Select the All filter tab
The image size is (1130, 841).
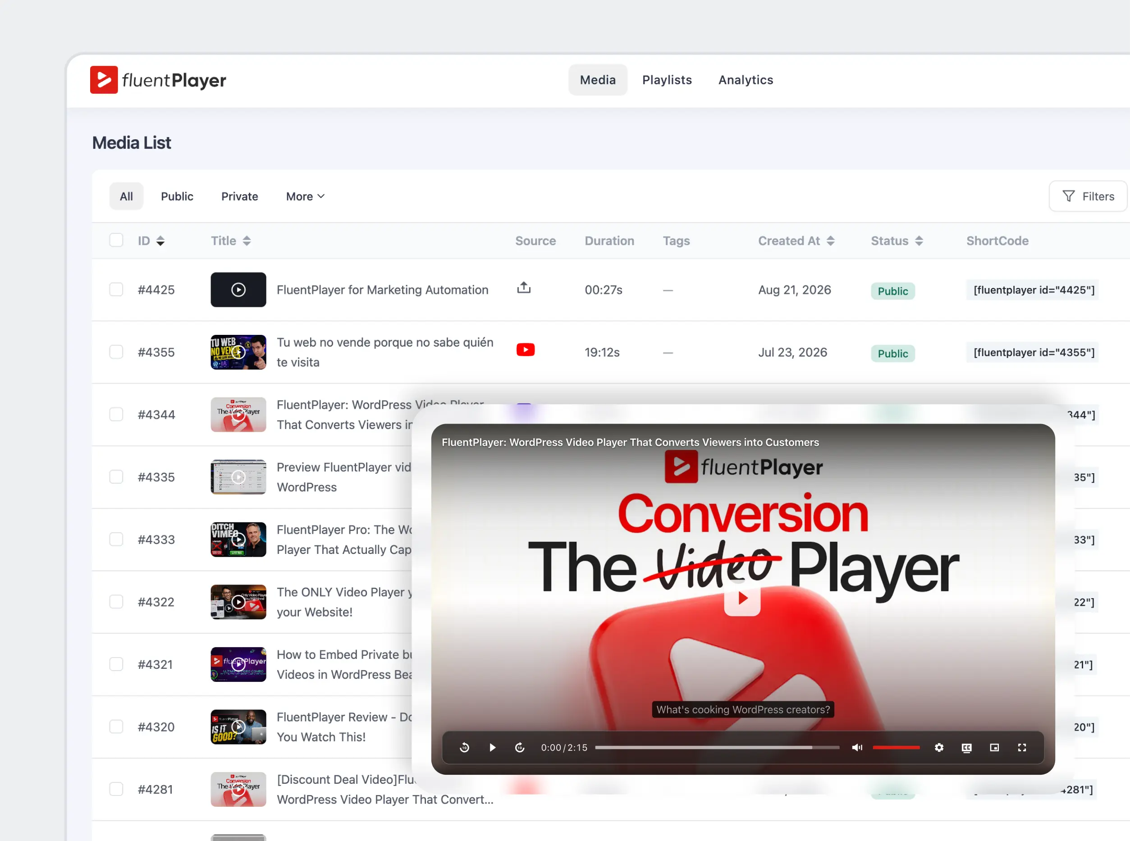pyautogui.click(x=126, y=197)
